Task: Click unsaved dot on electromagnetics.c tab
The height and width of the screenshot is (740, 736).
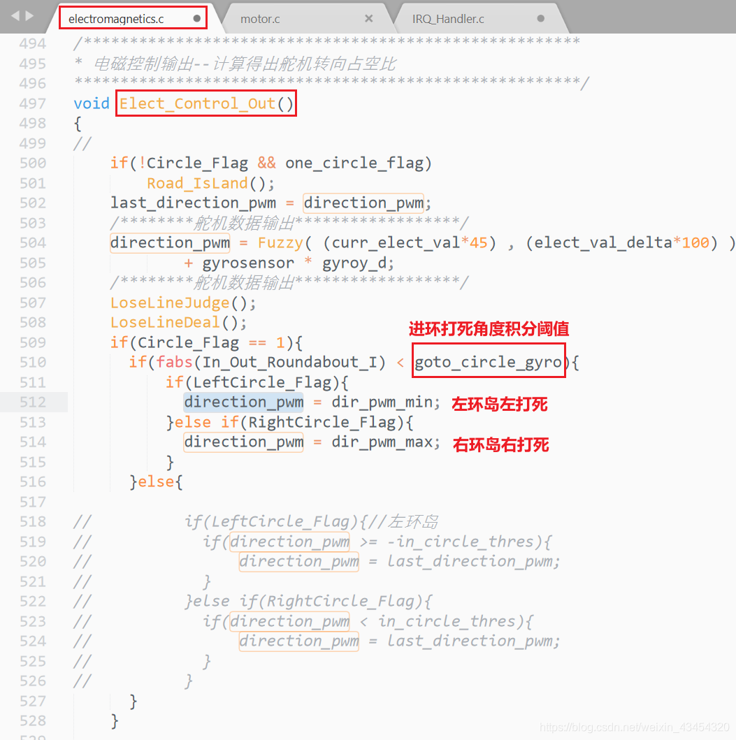Action: point(197,18)
